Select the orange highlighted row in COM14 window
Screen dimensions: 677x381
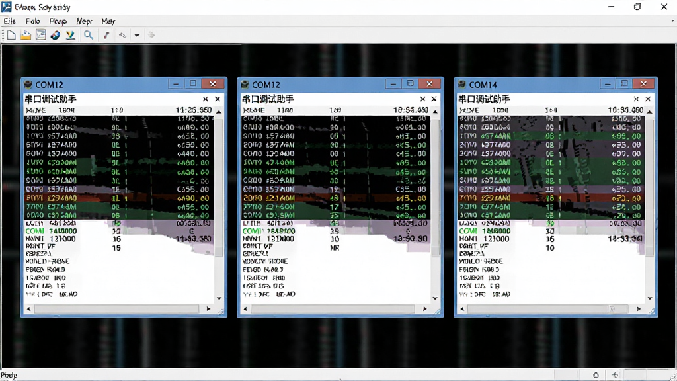coord(551,198)
